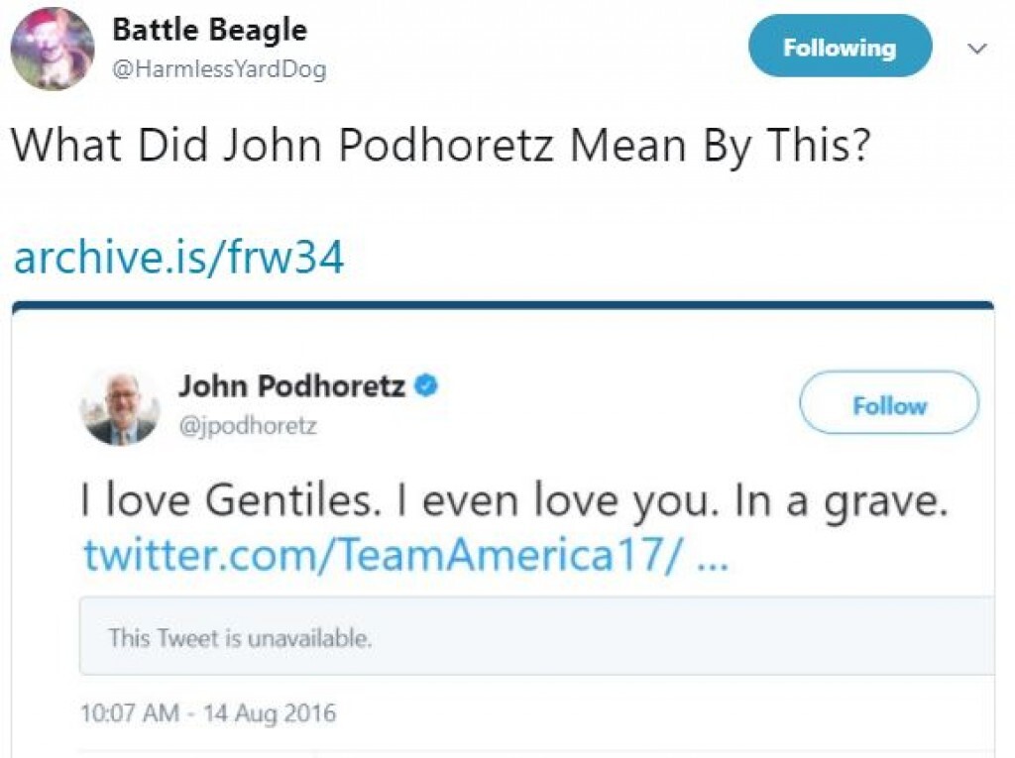
Task: Click the dark blue top border of the archived card
Action: [x=503, y=304]
